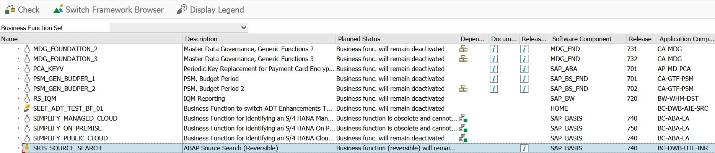Screen dimensions: 715x153
Task: Click SEEF_ADT_TEST_BF_01 enhancement arrow icon
Action: [27, 108]
